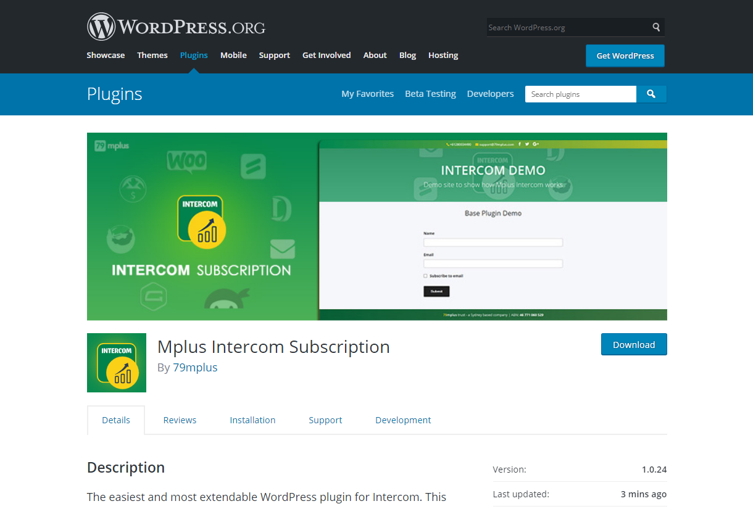
Task: Go to Developers page
Action: coord(491,94)
